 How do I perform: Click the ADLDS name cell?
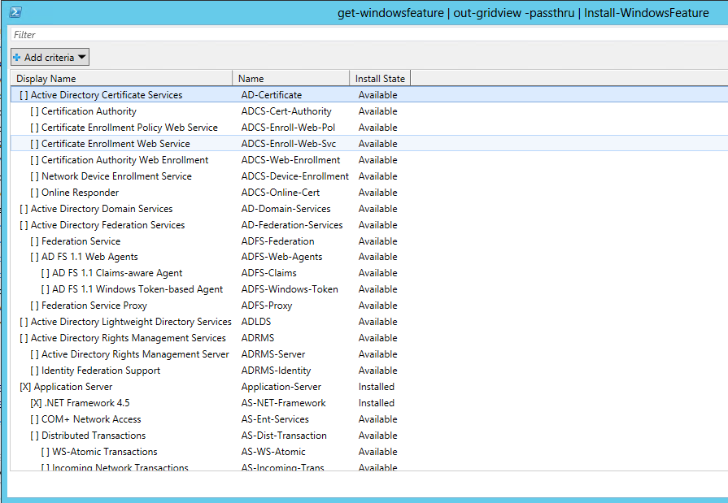257,322
